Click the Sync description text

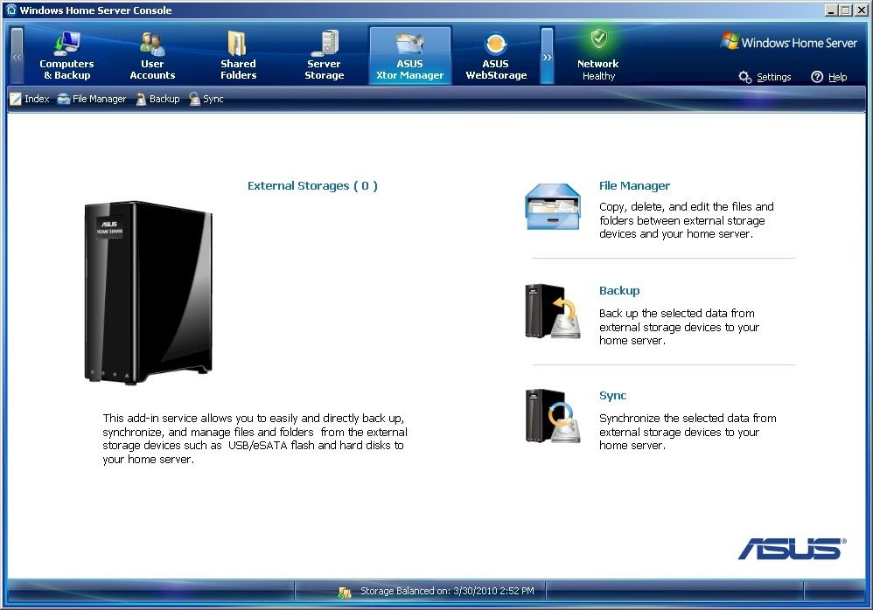pyautogui.click(x=688, y=432)
